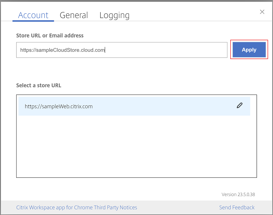Switch to the Account tab
The width and height of the screenshot is (273, 215).
[33, 15]
